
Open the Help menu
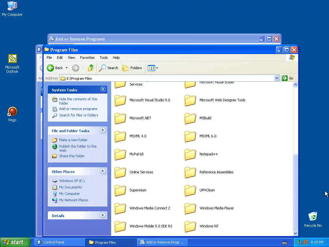click(116, 58)
